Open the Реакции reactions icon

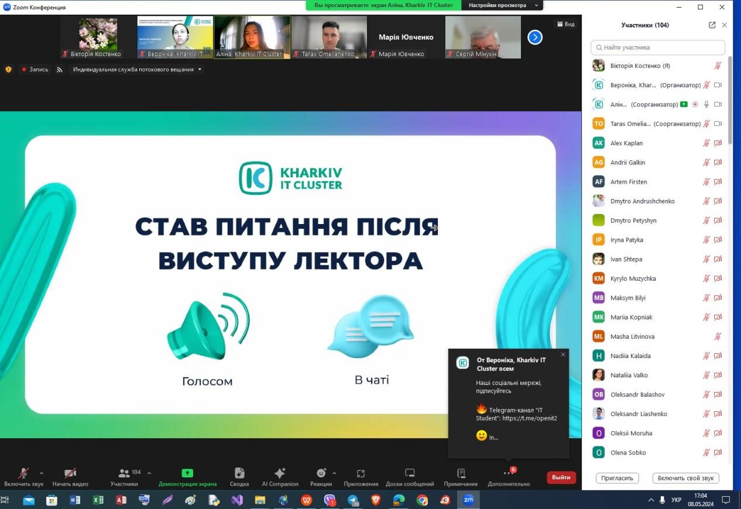[x=321, y=473]
